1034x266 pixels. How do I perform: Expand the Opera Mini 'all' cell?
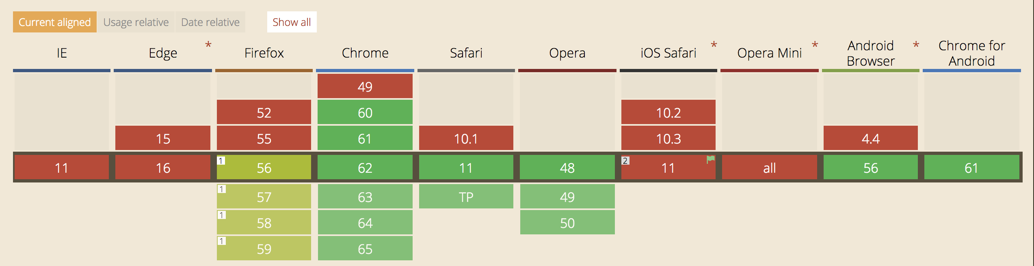(x=769, y=167)
